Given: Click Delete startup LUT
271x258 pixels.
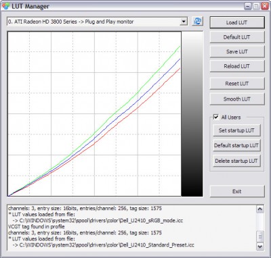Looking at the screenshot, I should [x=236, y=161].
